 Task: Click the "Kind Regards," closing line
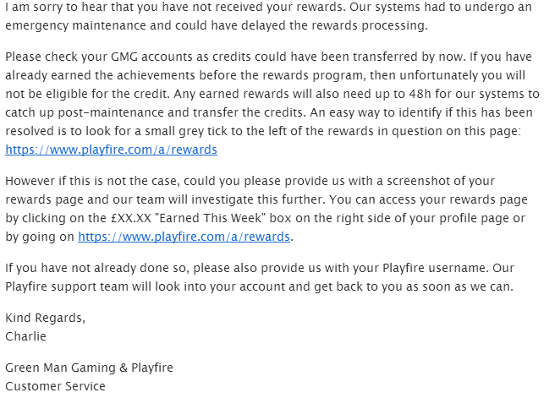pyautogui.click(x=46, y=318)
